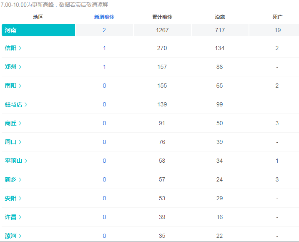
Task: Click 河南 recovered value 717
Action: tap(220, 30)
